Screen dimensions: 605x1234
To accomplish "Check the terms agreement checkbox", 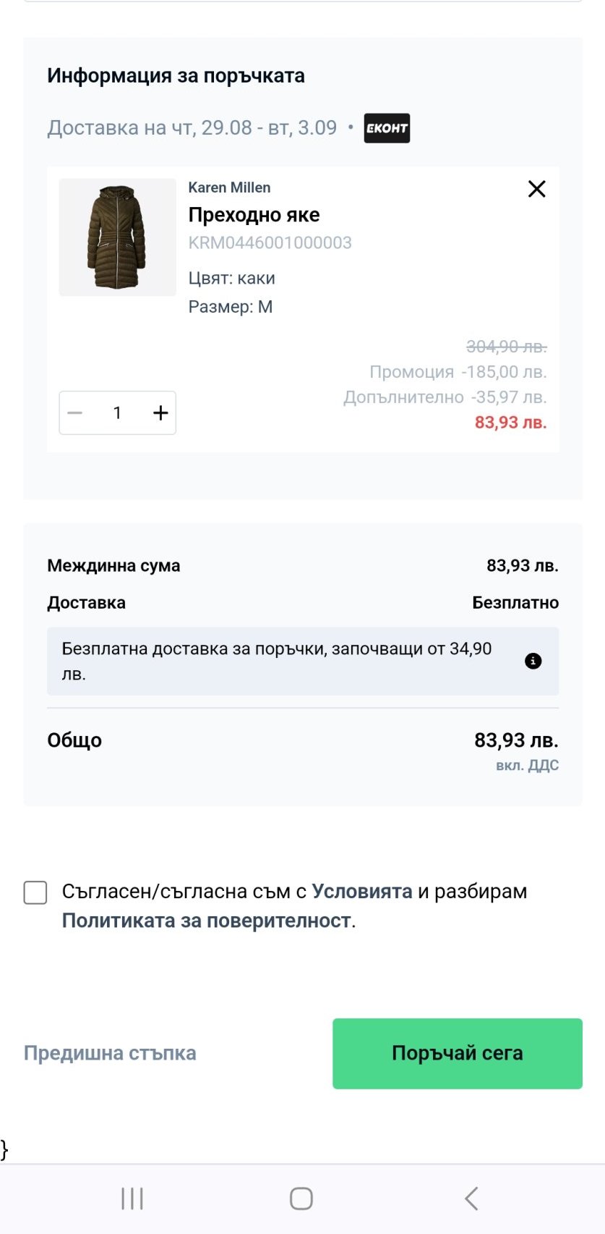I will coord(35,892).
